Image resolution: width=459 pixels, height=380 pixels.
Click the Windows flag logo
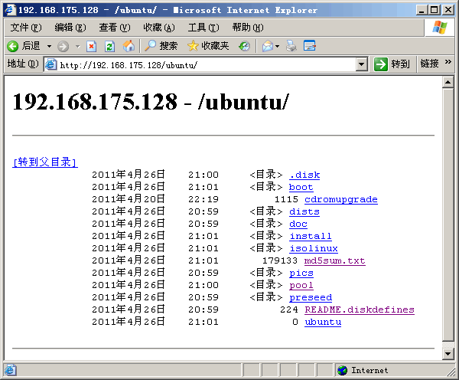point(440,27)
